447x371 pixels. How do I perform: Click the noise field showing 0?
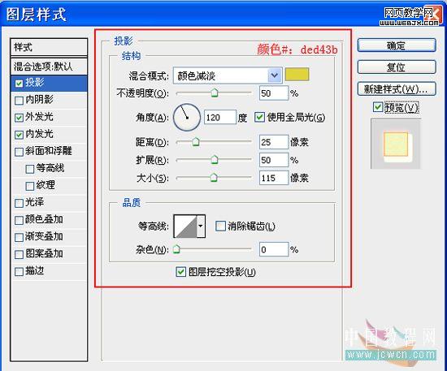coord(274,250)
